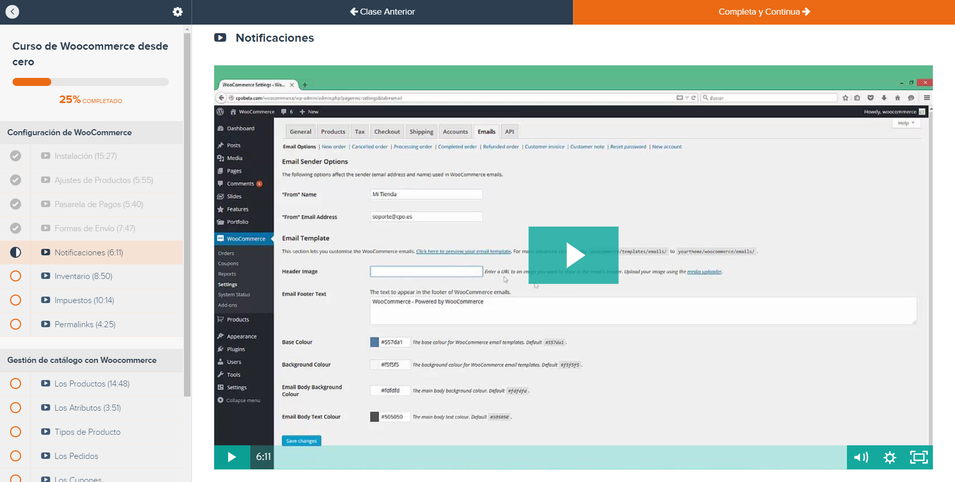This screenshot has height=482, width=955.
Task: Open Help dropdown in WordPress admin
Action: (906, 123)
